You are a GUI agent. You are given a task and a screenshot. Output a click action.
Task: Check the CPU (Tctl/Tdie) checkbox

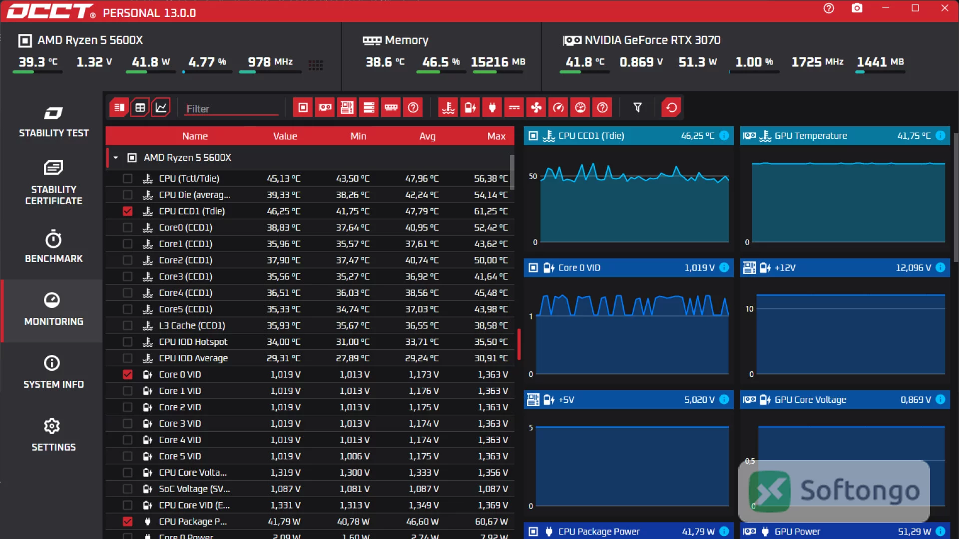(128, 178)
